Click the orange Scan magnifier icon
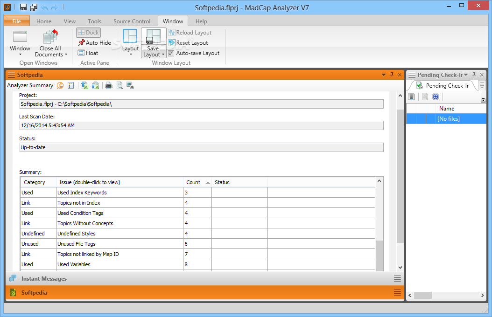This screenshot has width=492, height=317. point(60,85)
